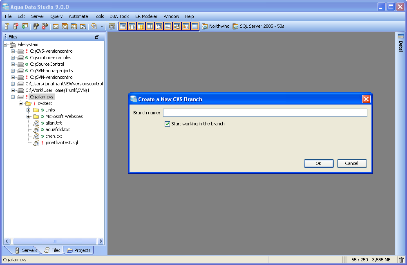Toggle the highlighted yellow database cylinder button
407x265 pixels.
point(141,26)
